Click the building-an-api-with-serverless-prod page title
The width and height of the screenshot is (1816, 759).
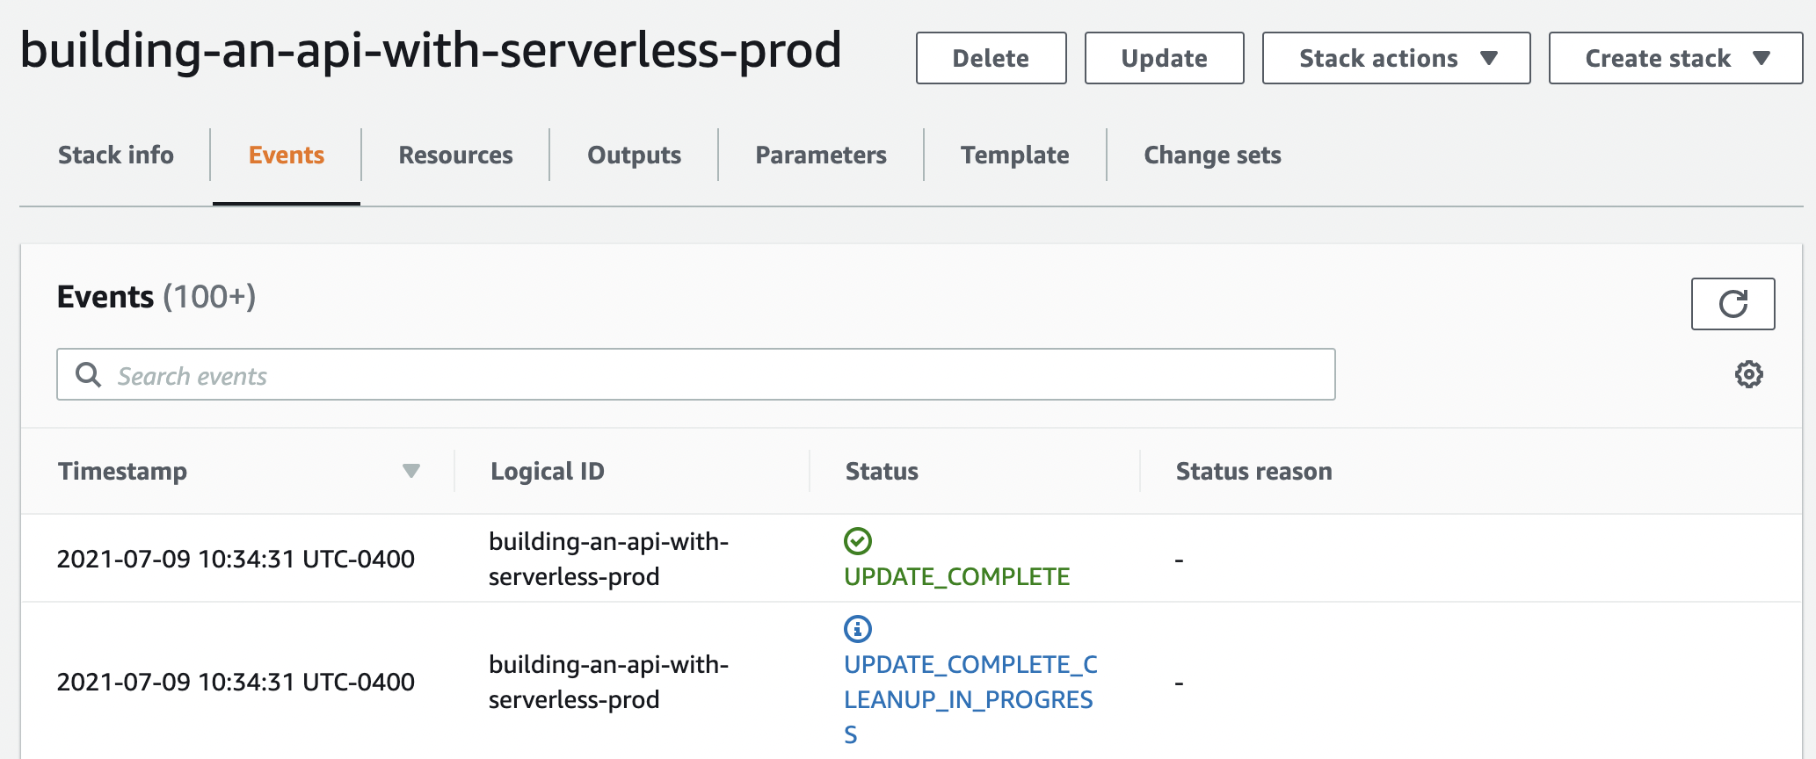431,51
